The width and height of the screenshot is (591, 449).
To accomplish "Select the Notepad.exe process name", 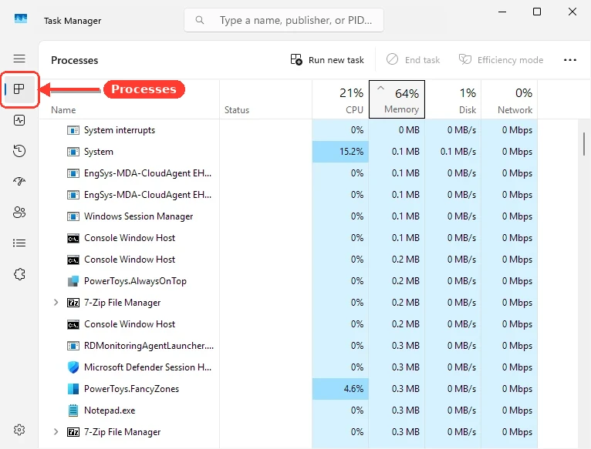I will [110, 410].
